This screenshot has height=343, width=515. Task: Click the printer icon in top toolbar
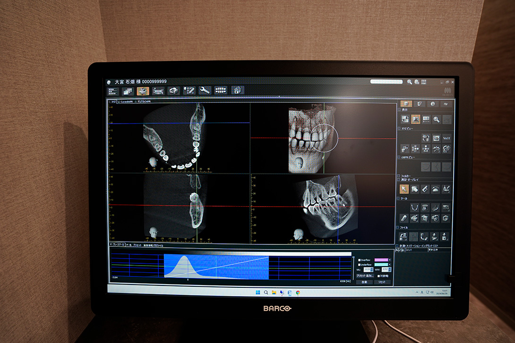tap(174, 91)
